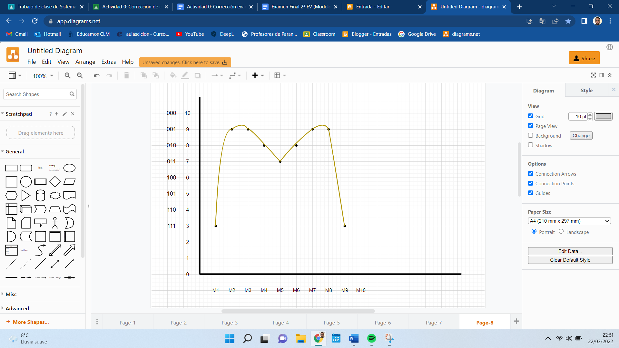The height and width of the screenshot is (348, 619).
Task: Open the 100% zoom level dropdown
Action: [x=43, y=76]
